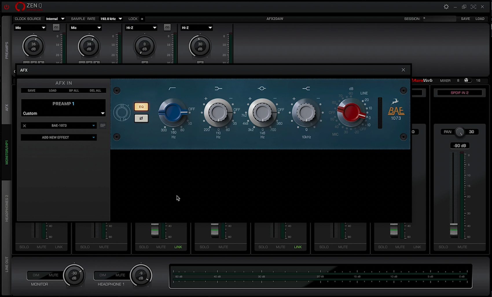The height and width of the screenshot is (297, 492).
Task: Toggle DIM for the Monitor output
Action: (x=36, y=275)
